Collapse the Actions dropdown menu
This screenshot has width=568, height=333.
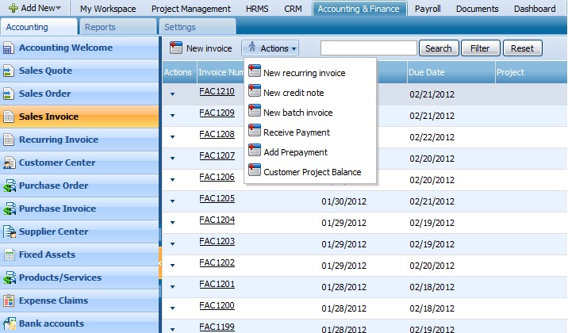pos(271,48)
